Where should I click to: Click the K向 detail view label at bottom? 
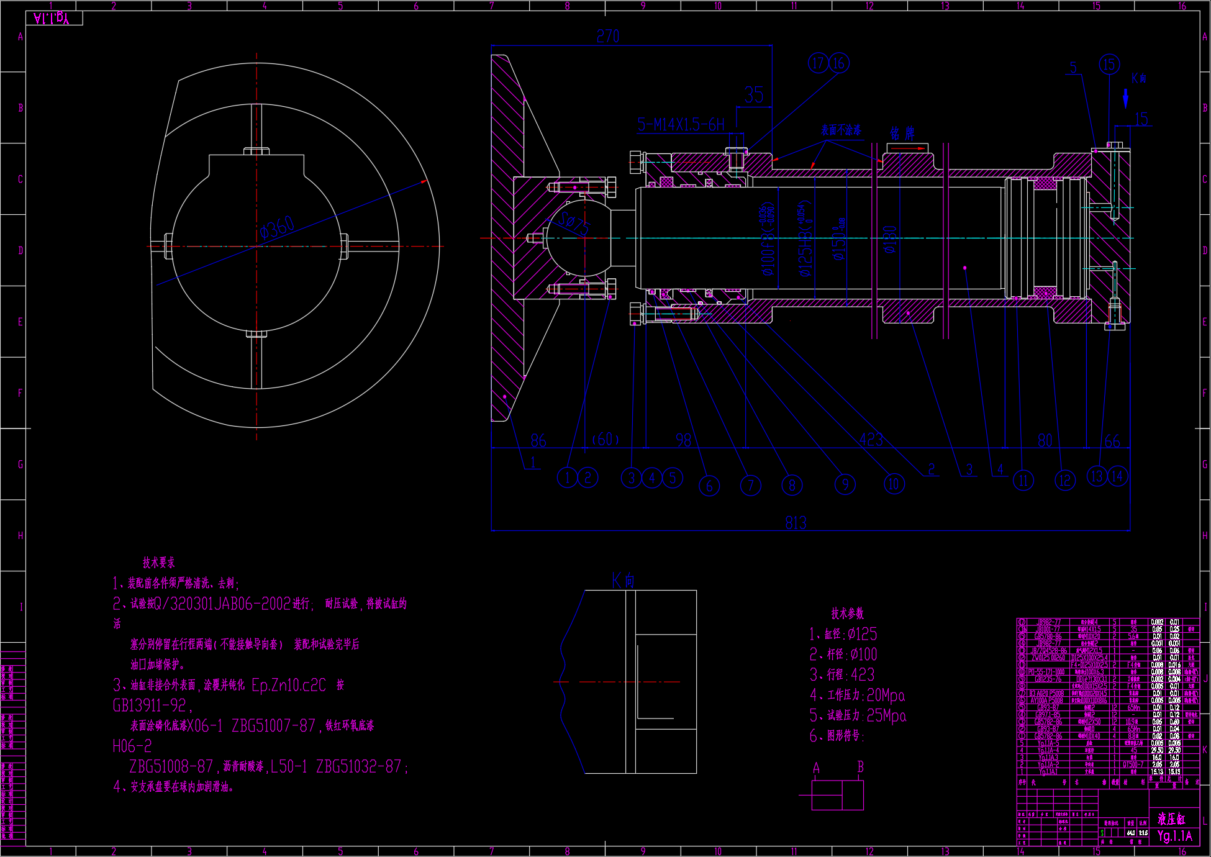[623, 581]
